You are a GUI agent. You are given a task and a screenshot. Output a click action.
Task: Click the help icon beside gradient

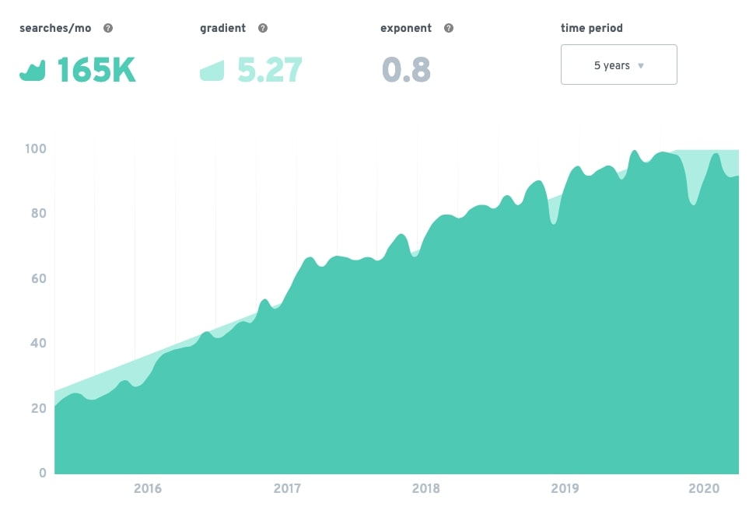click(x=263, y=28)
